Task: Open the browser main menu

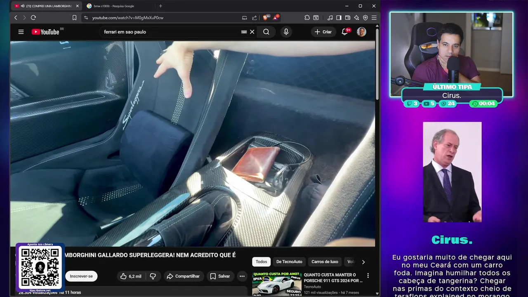Action: pyautogui.click(x=374, y=18)
